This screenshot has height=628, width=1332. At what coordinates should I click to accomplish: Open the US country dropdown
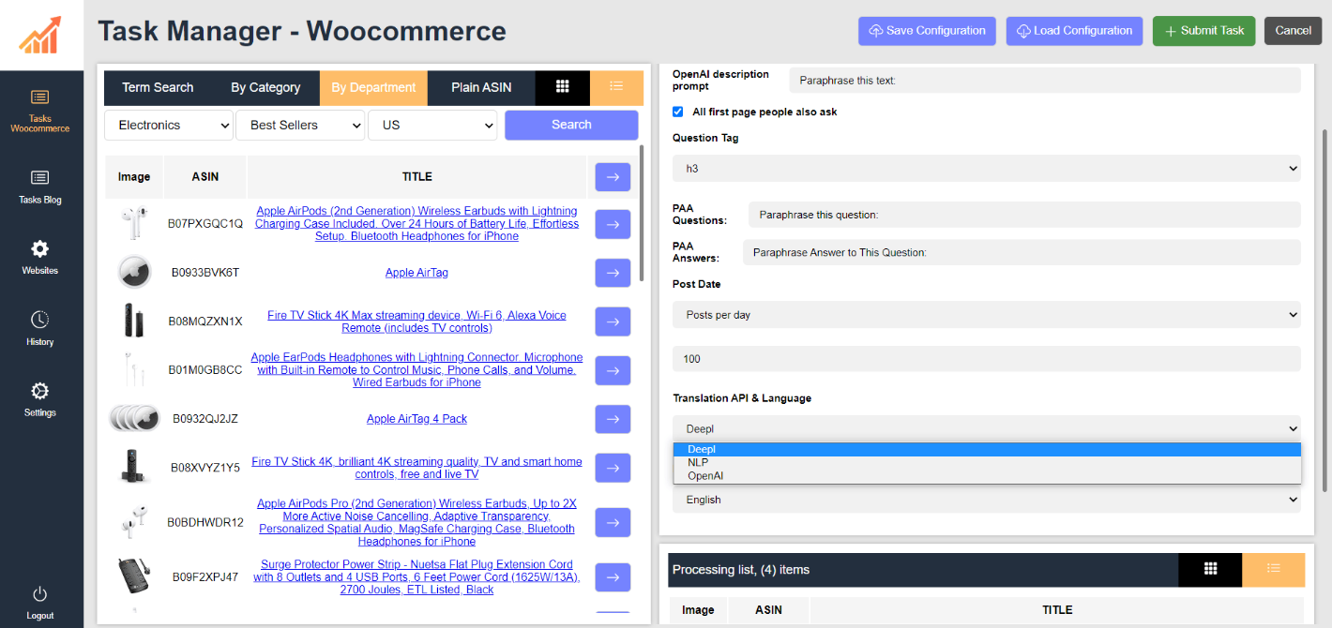pos(432,125)
